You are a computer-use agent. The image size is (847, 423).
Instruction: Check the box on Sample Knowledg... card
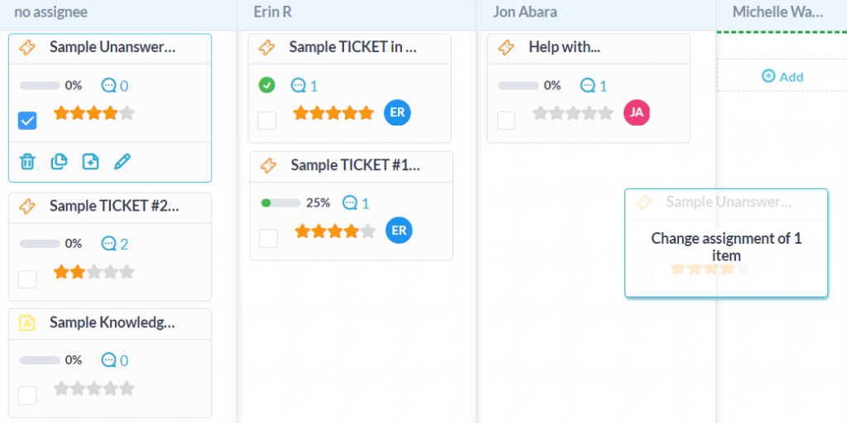click(27, 396)
